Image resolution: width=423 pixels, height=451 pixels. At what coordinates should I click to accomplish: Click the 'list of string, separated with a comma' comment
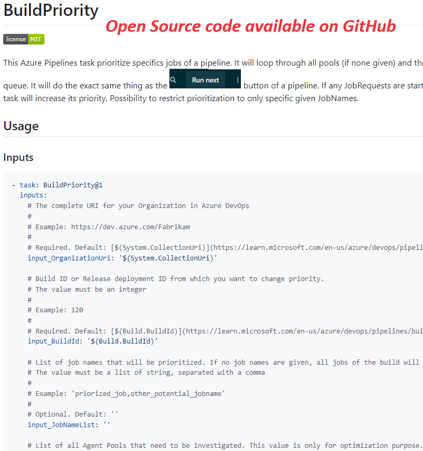[146, 373]
